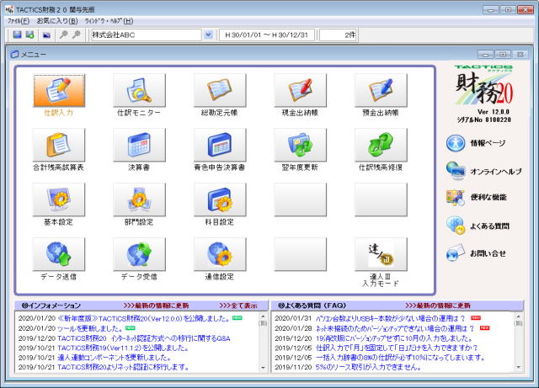Screen dimensions: 539x388
Task: Open the TACTICS財務19(Ver11.1.2) release link
Action: (123, 348)
